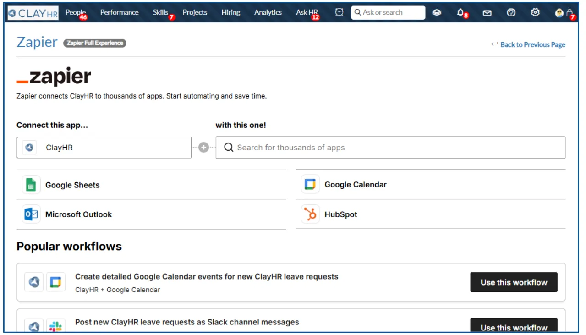Click the padlock icon near avatar
Image resolution: width=586 pixels, height=335 pixels.
570,13
